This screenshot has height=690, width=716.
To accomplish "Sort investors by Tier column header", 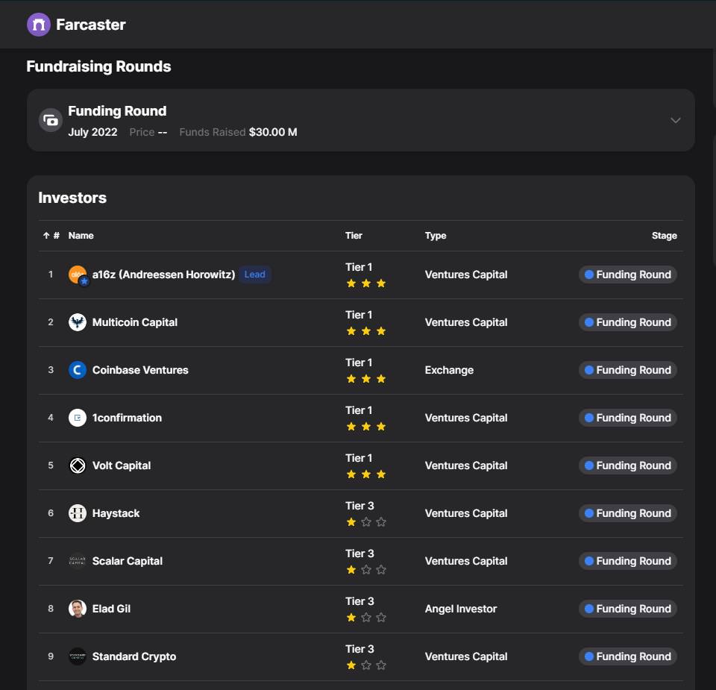I will [354, 236].
